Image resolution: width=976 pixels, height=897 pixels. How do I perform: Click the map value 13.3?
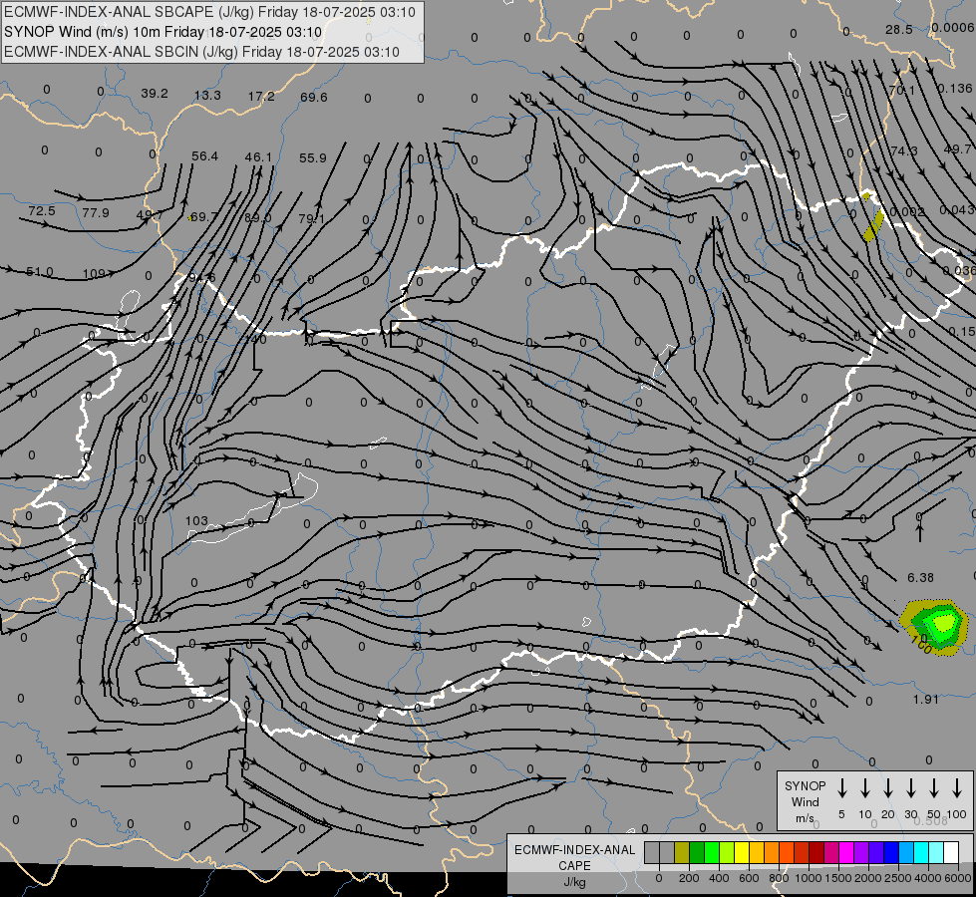[207, 96]
